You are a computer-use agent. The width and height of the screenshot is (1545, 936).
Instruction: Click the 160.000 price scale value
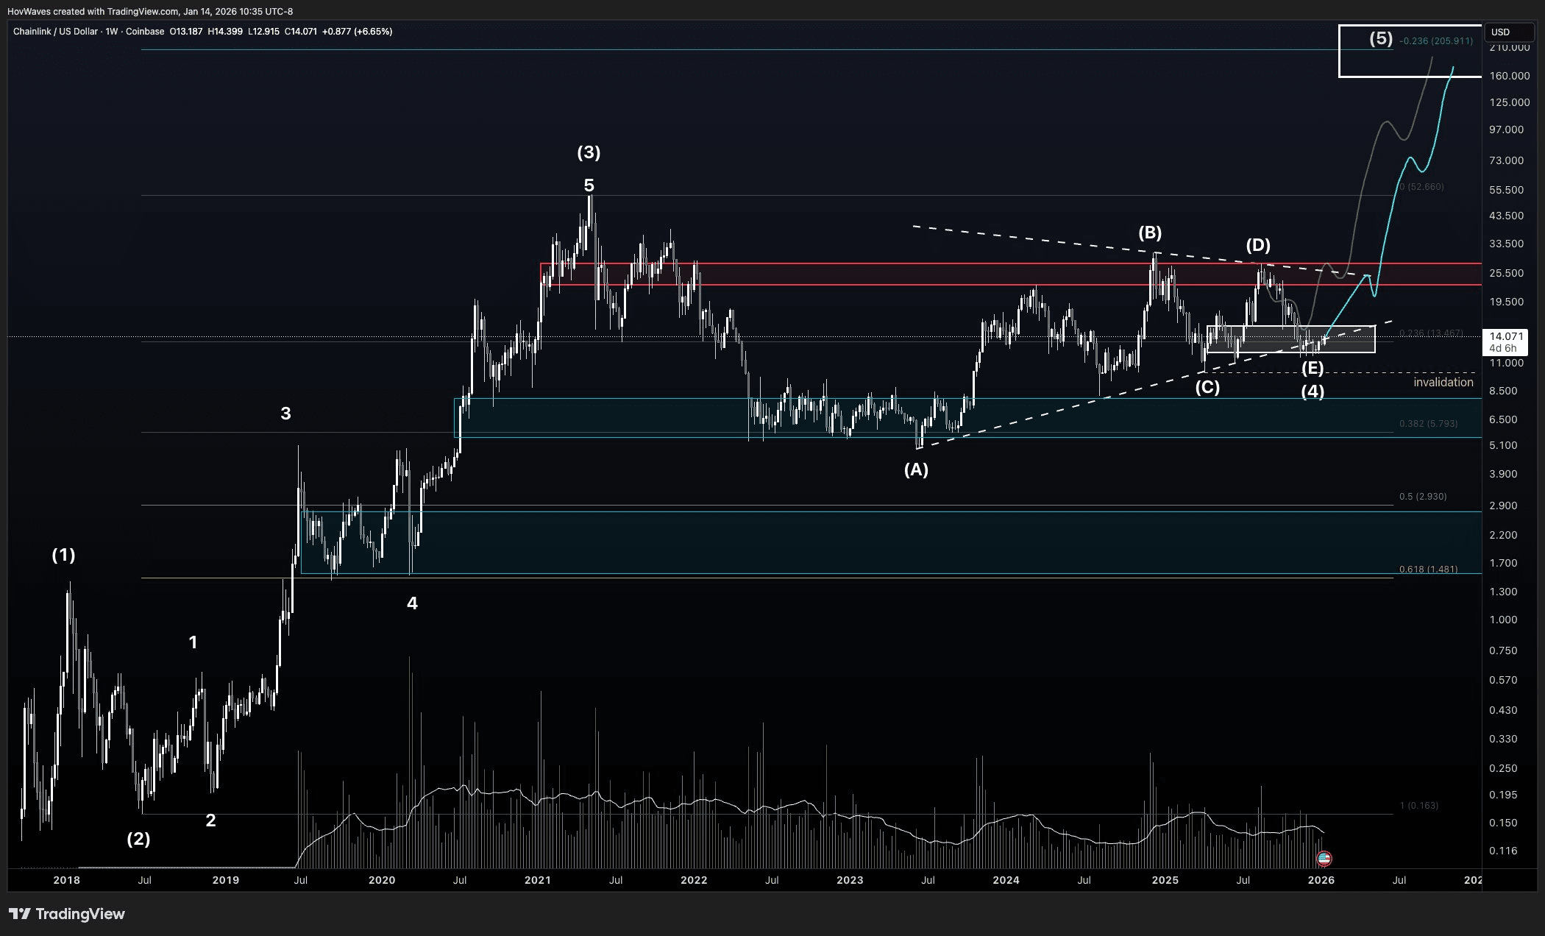(x=1509, y=76)
